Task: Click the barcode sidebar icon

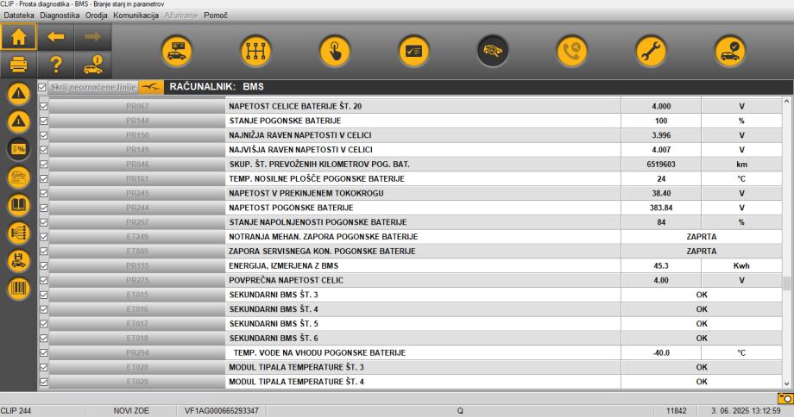Action: [x=19, y=289]
